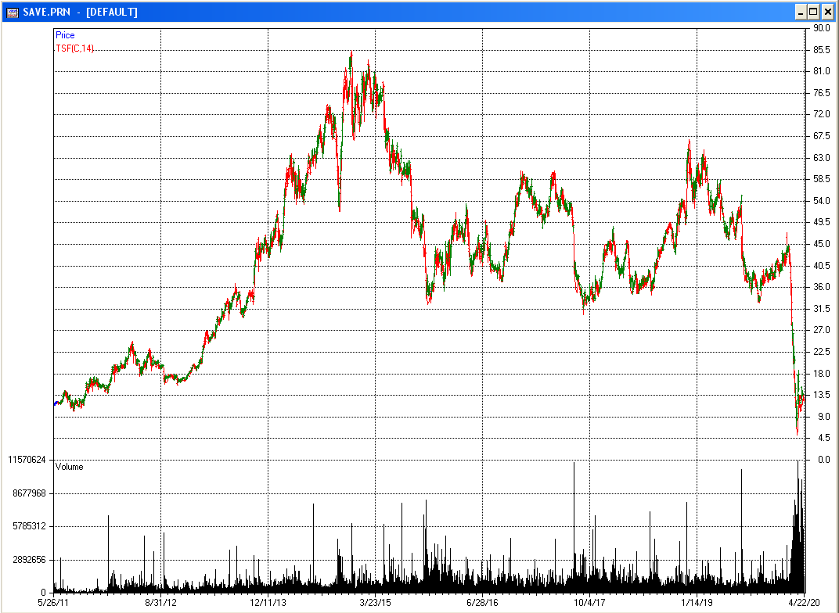Viewport: 839px width, 613px height.
Task: Click the "85.5" price axis value
Action: pos(821,50)
